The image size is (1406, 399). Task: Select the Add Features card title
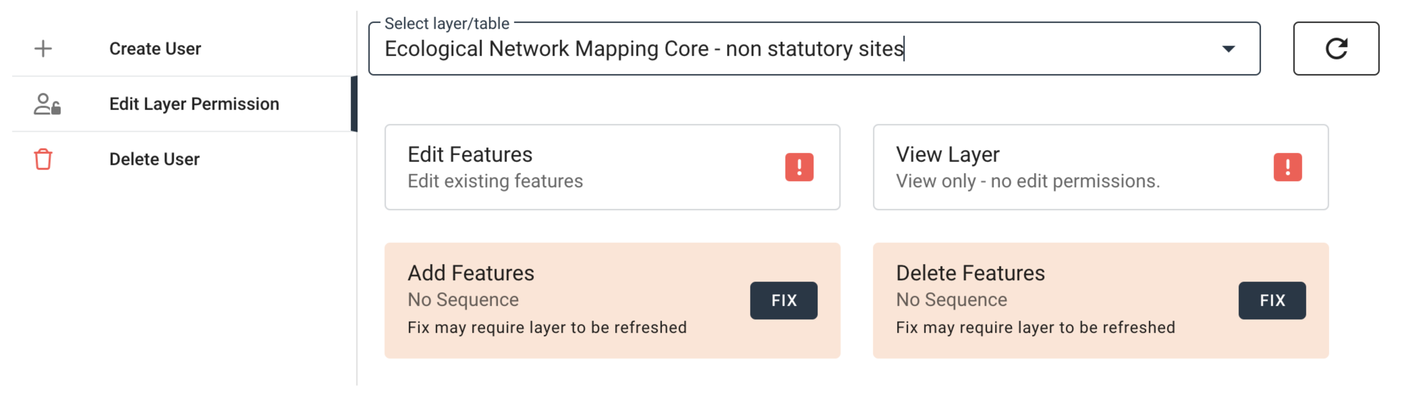pos(471,273)
